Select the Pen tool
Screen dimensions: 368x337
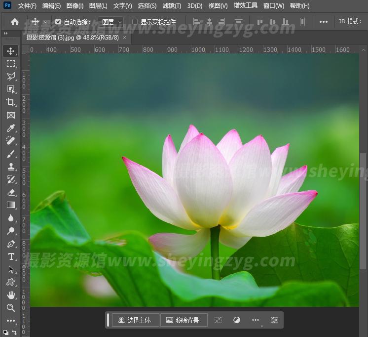coord(11,244)
